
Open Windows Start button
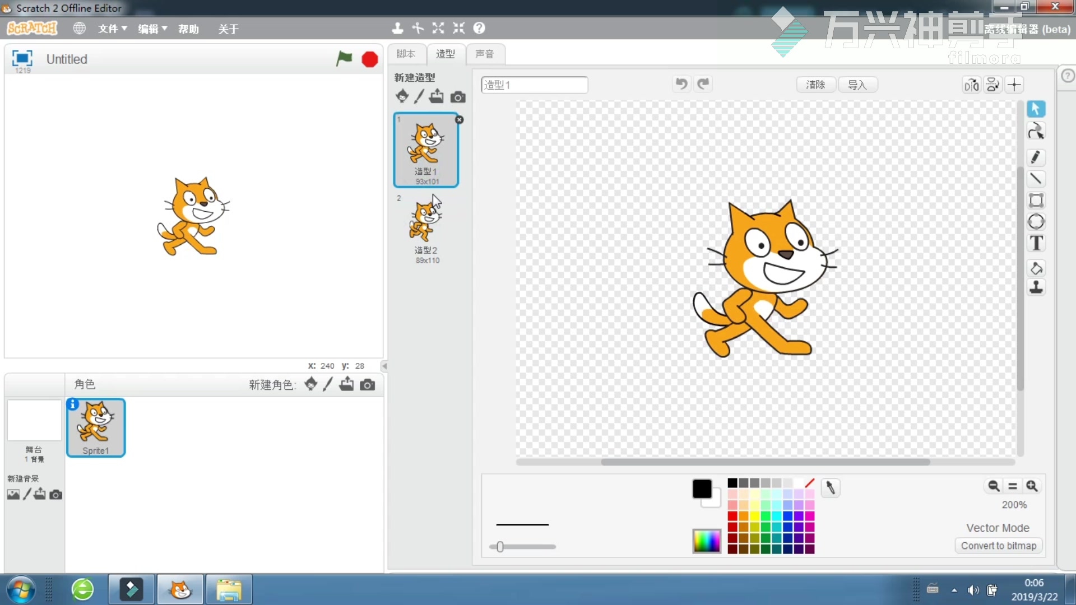click(21, 589)
